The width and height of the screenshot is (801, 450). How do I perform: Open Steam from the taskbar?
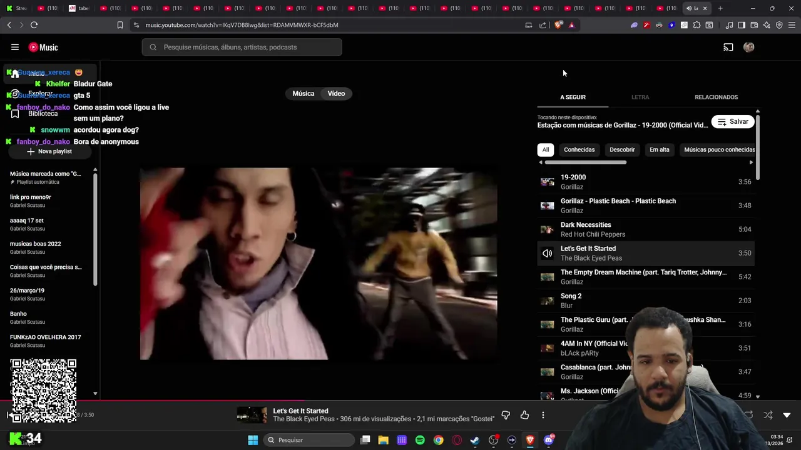475,440
